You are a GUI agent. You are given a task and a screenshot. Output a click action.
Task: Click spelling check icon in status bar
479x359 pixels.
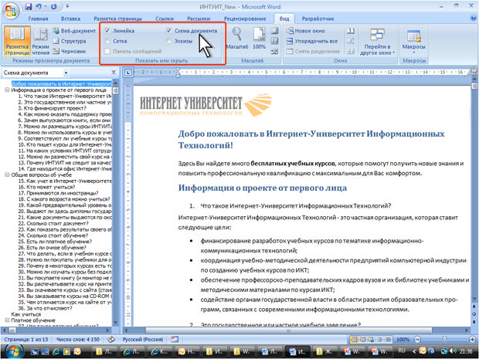point(111,340)
